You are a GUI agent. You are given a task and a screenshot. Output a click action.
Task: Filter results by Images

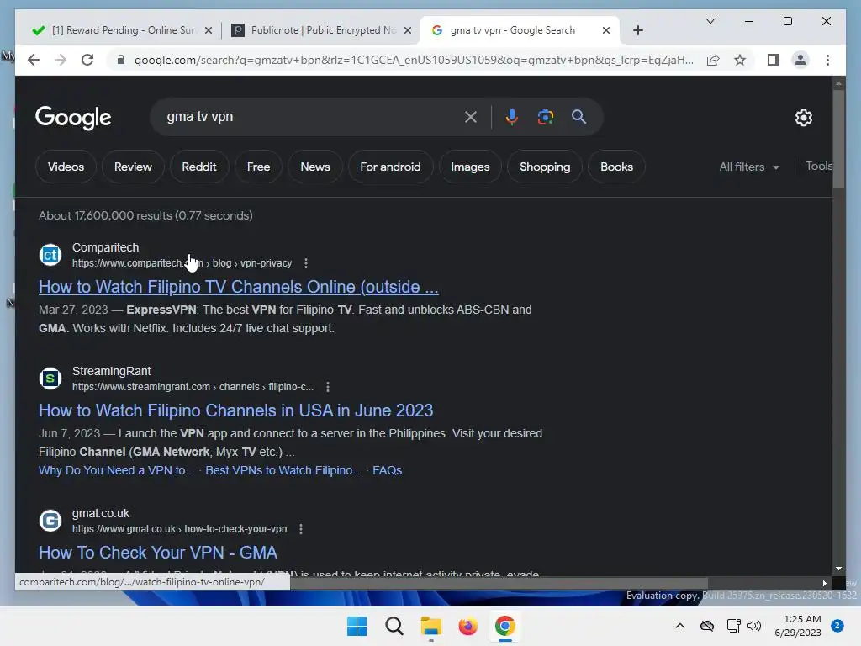(470, 167)
